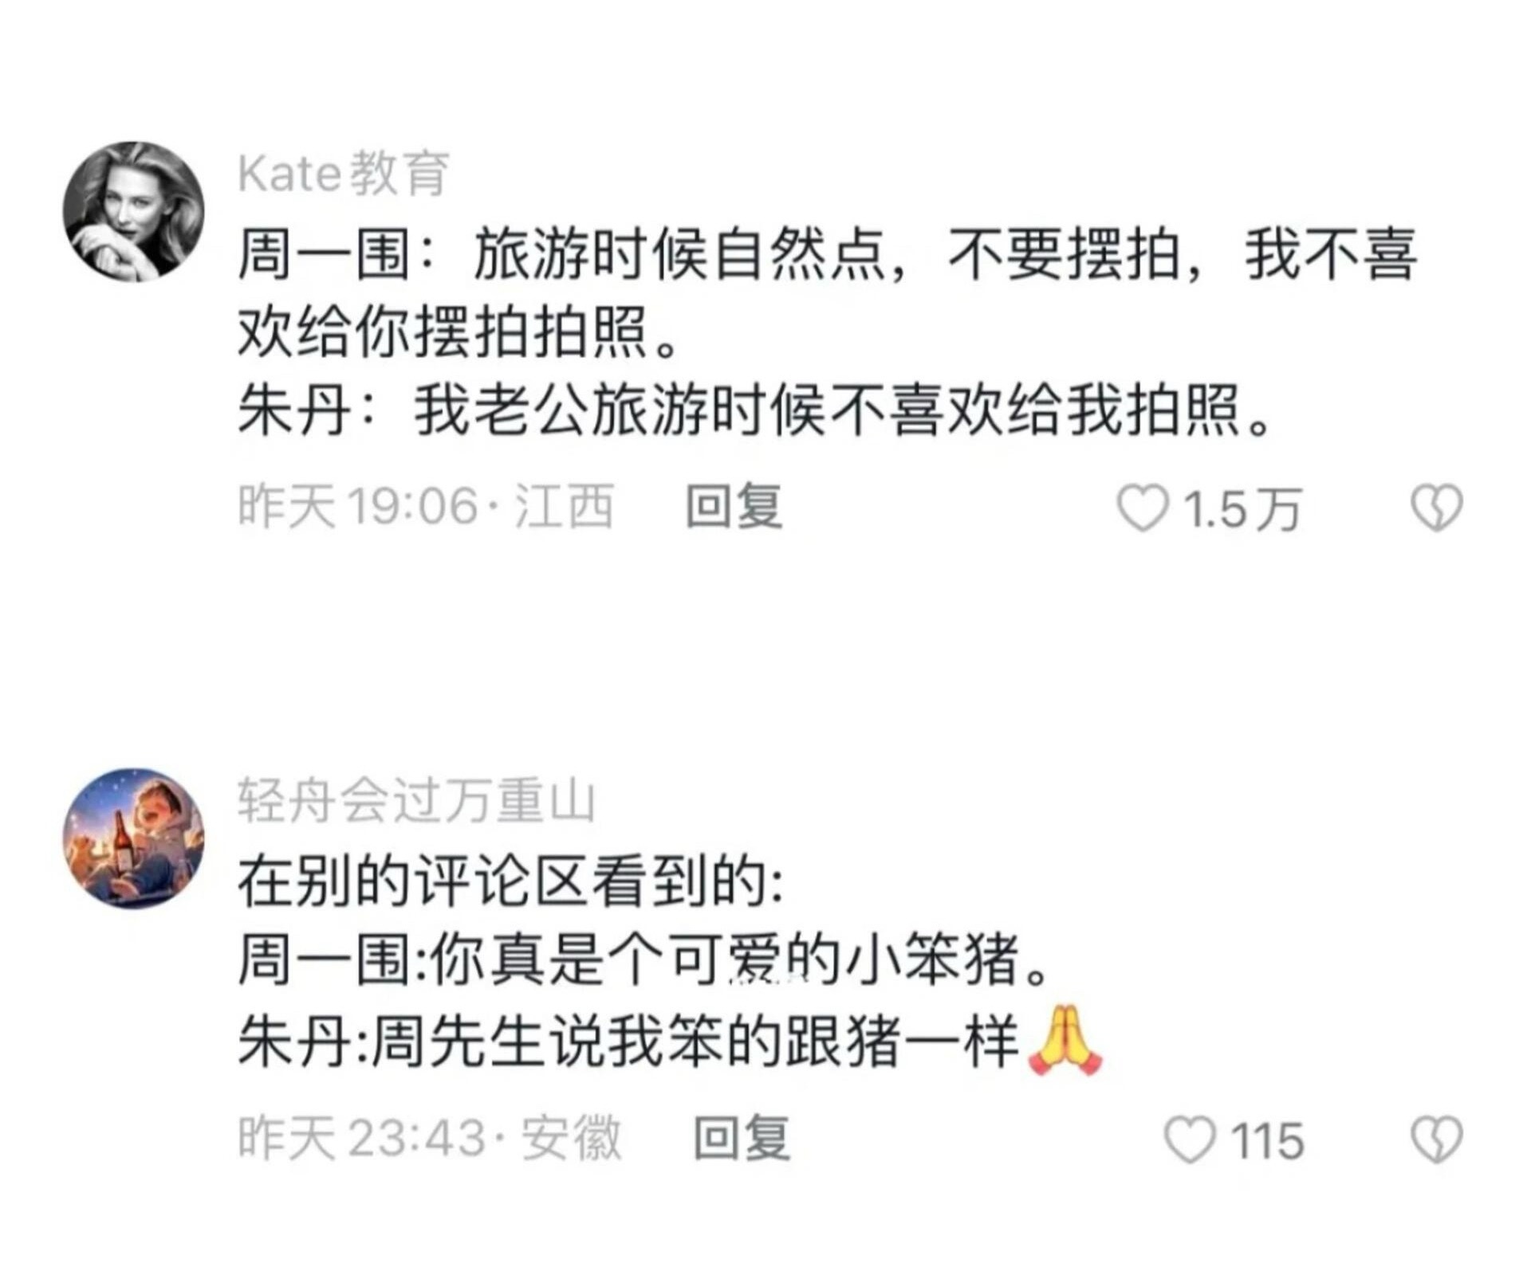The image size is (1531, 1287).
Task: Tap line 朱丹:周先生说我笨的跟猪一样
Action: [x=630, y=1040]
